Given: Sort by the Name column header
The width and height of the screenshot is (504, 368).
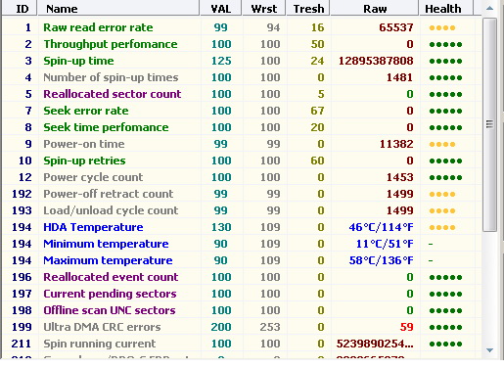Looking at the screenshot, I should click(x=118, y=8).
